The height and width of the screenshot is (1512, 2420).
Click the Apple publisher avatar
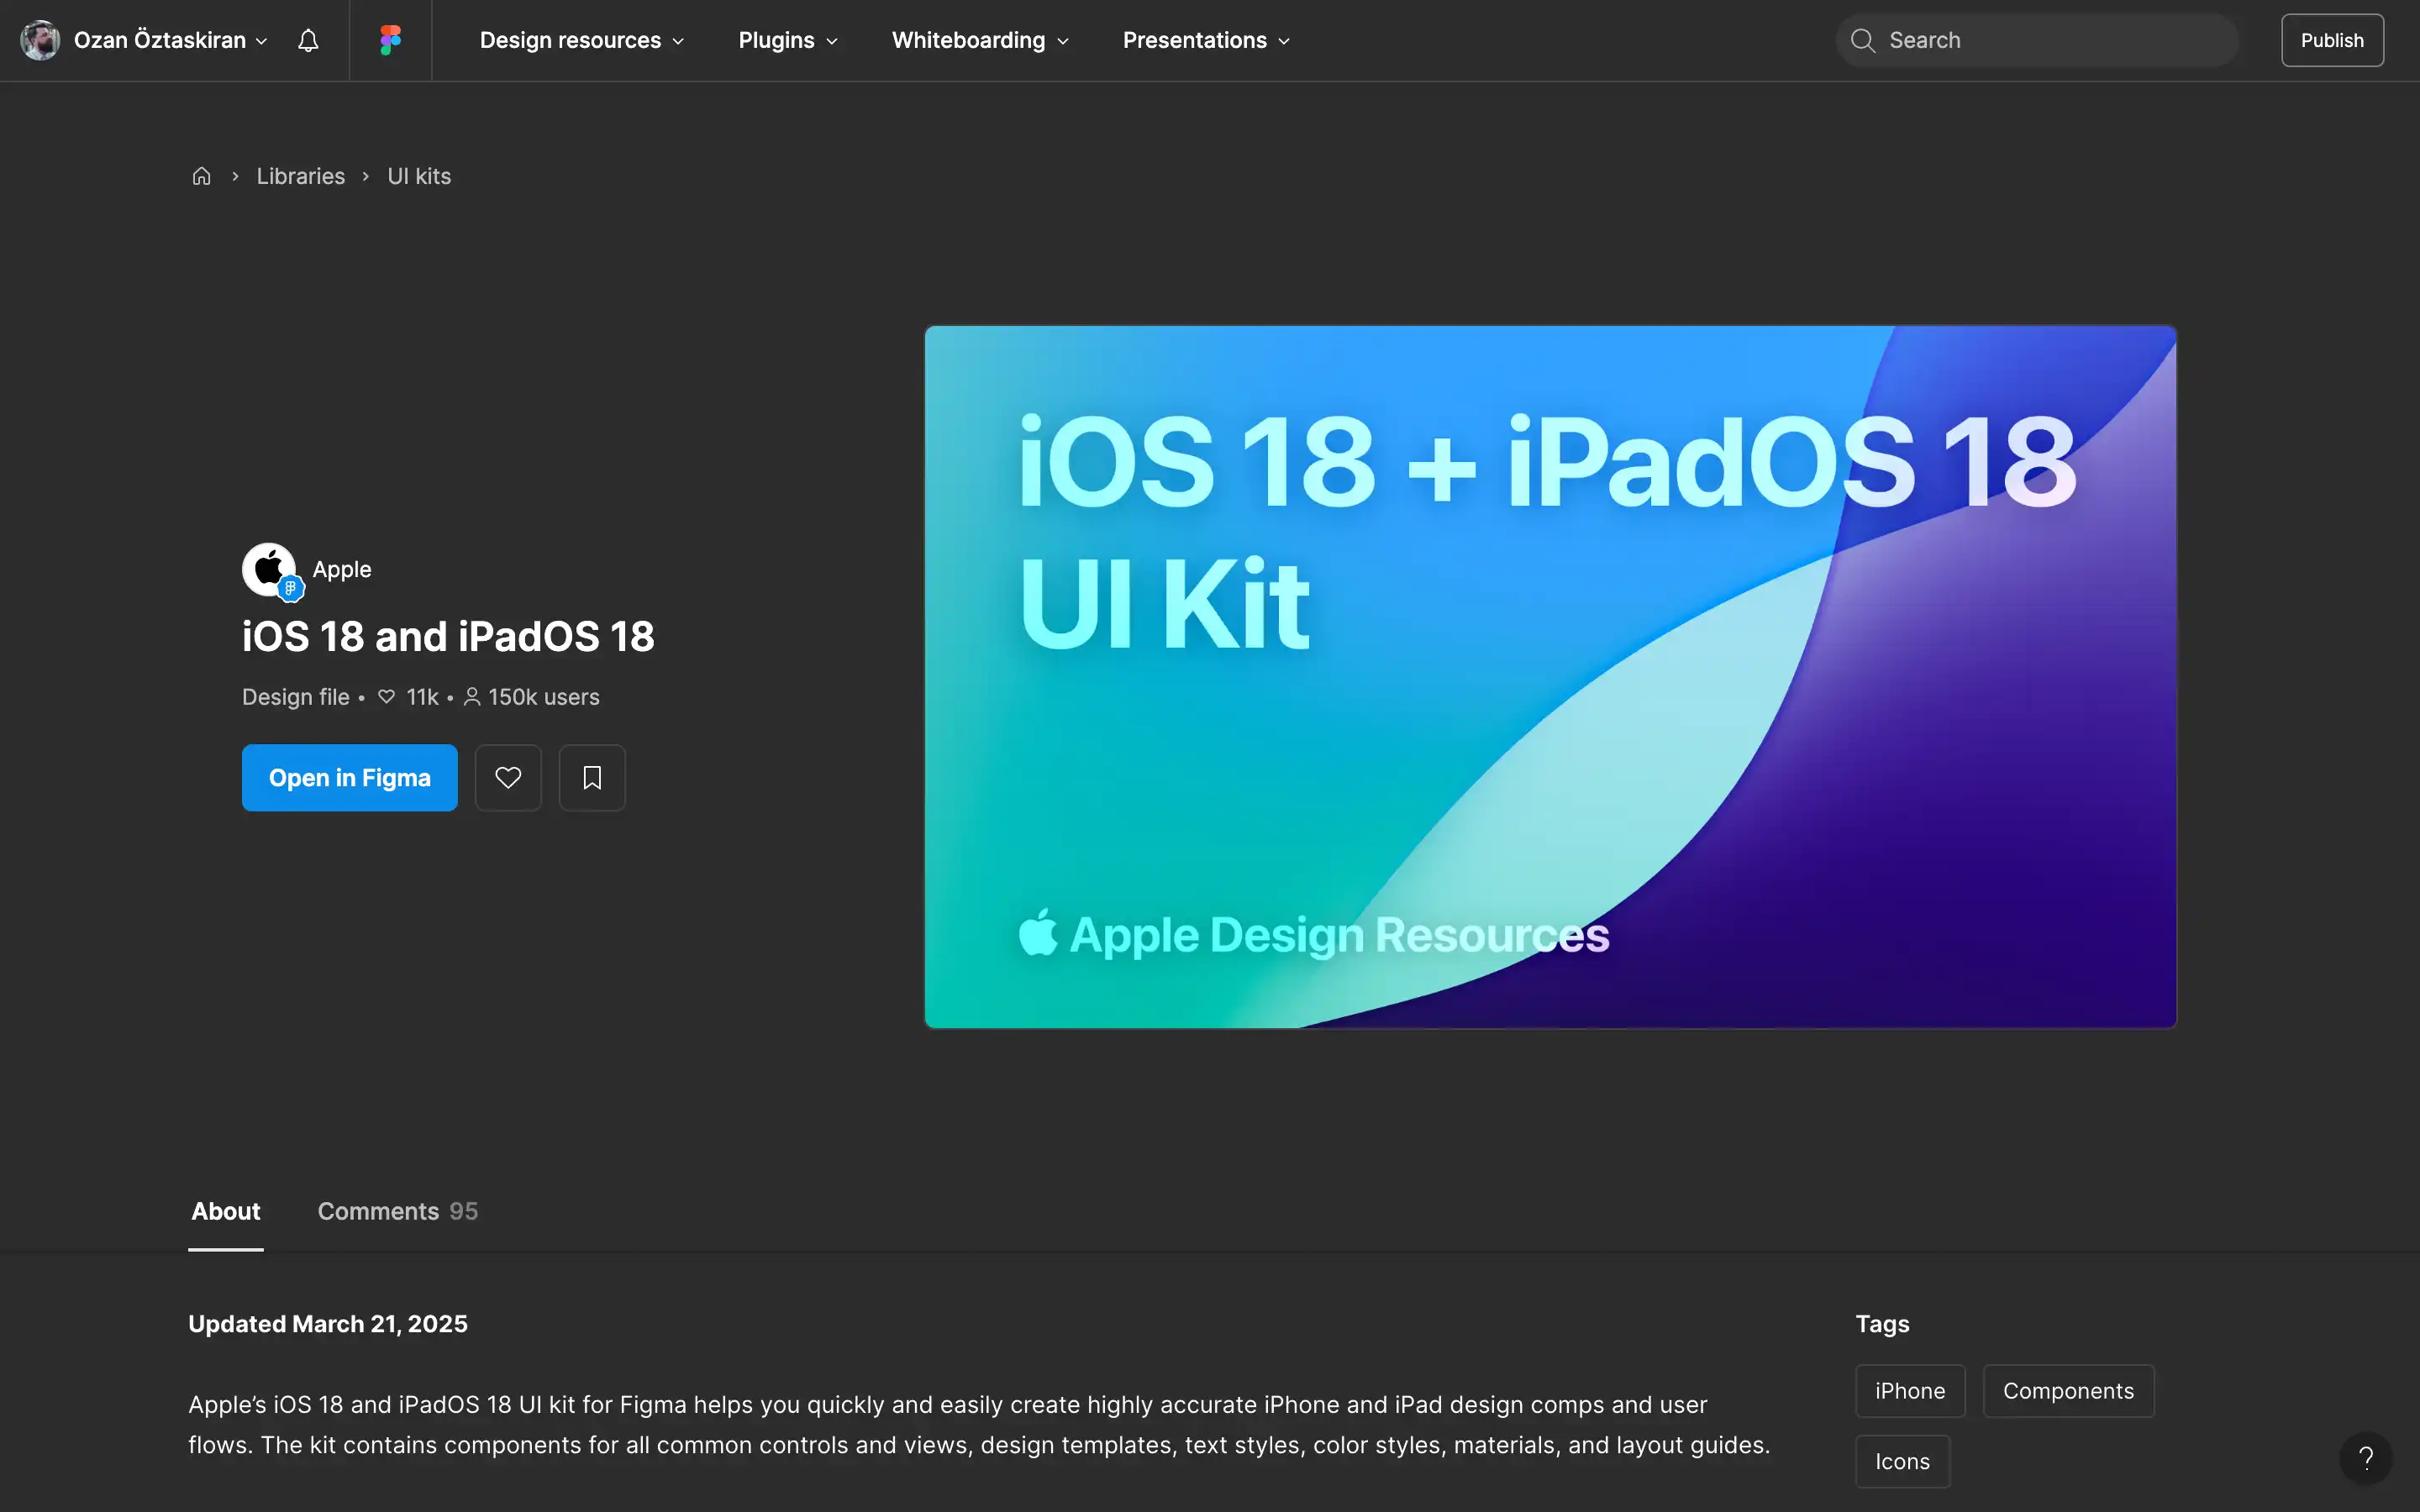[270, 570]
